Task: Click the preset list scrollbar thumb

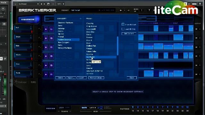Action: pos(118,46)
